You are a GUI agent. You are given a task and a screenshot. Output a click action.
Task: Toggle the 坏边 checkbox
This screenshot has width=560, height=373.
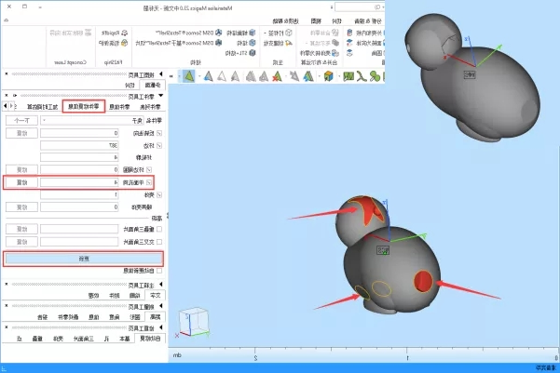(x=159, y=145)
